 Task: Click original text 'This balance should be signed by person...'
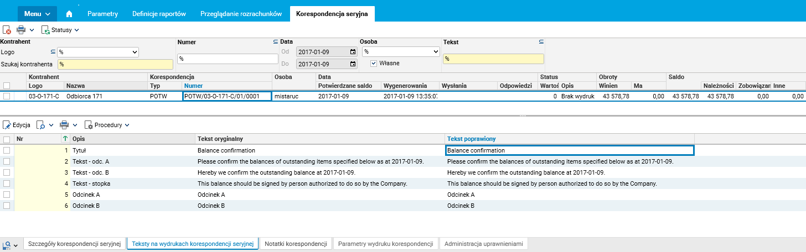302,183
